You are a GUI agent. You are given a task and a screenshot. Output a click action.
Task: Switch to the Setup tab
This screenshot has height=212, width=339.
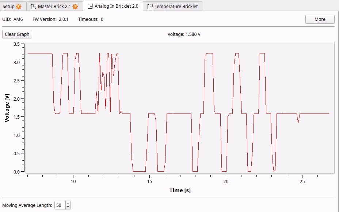[9, 7]
